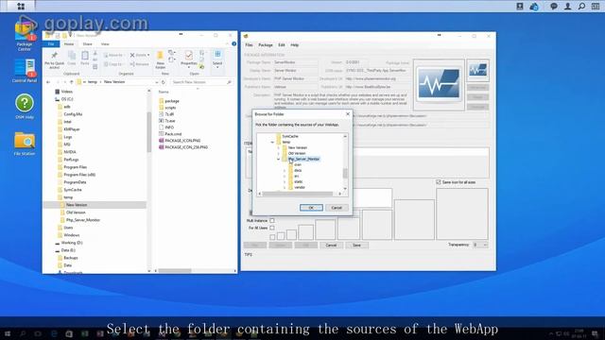This screenshot has width=605, height=340.
Task: Click Move to in Explorer ribbon
Action: tap(113, 55)
